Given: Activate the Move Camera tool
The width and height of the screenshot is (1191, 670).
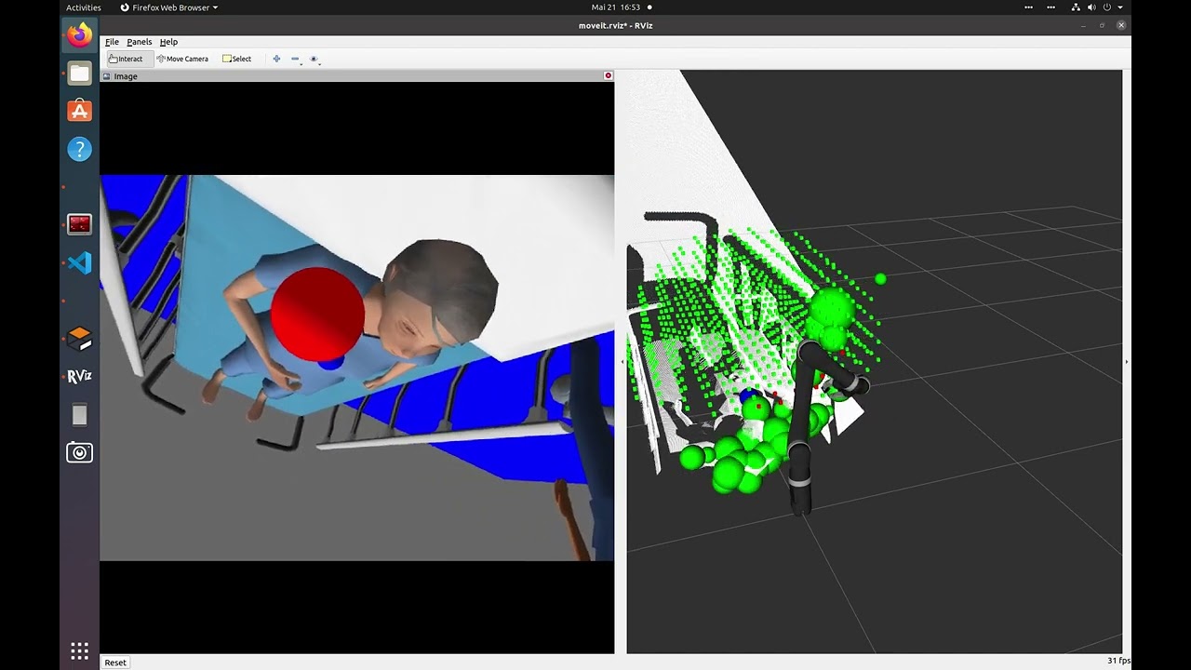Looking at the screenshot, I should coord(182,59).
